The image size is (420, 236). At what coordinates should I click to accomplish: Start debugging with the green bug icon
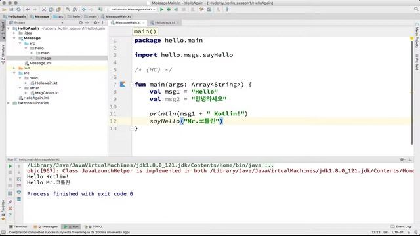[x=169, y=9]
